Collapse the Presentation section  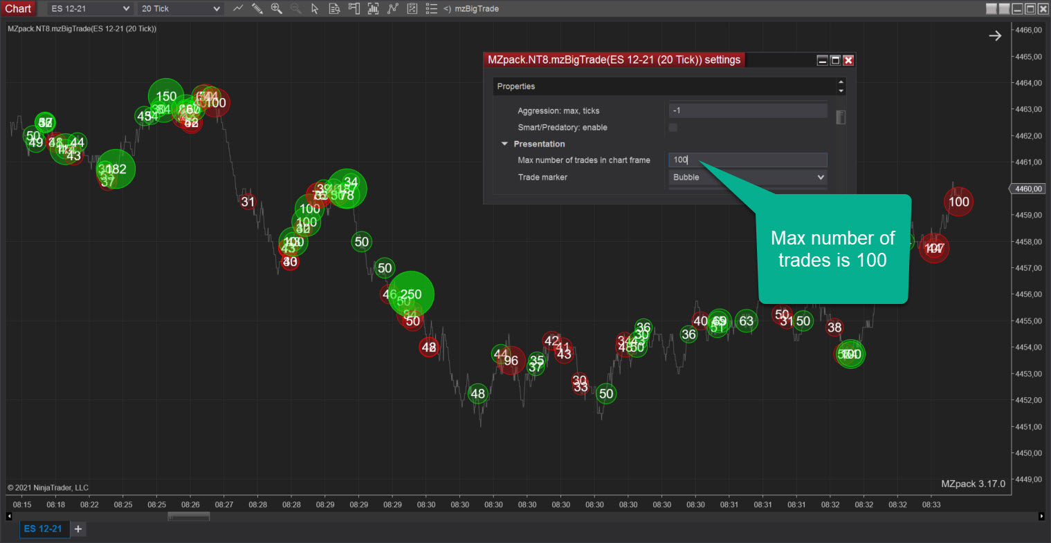pos(504,144)
